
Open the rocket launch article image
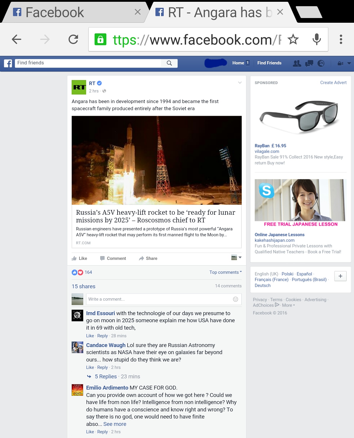coord(157,160)
